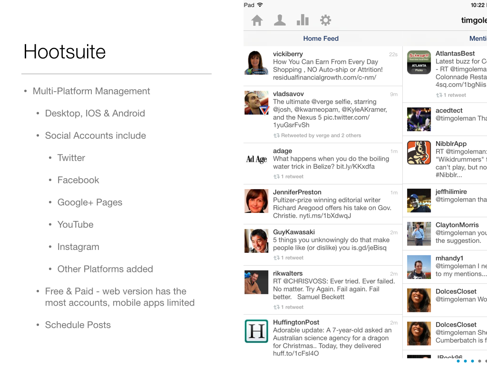Tap the page indicator dots
Screen dimensions: 487x365
(472, 361)
